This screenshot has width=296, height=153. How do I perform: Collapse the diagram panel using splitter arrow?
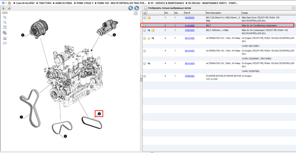pyautogui.click(x=141, y=78)
